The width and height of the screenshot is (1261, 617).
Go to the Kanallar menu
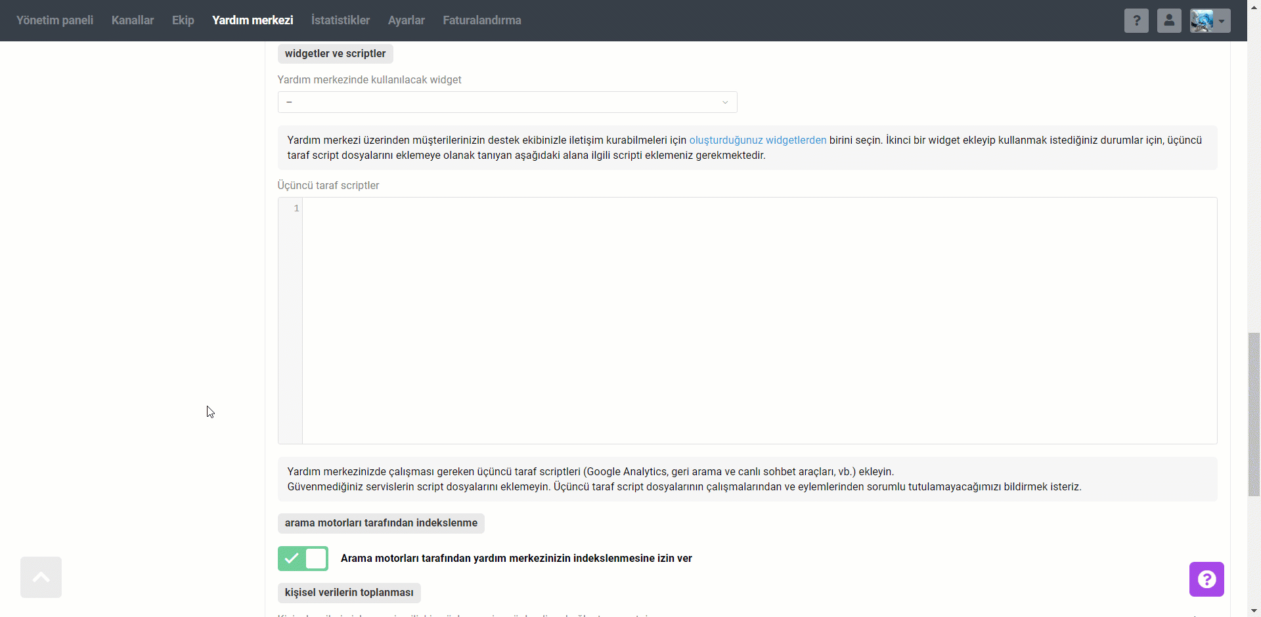133,20
